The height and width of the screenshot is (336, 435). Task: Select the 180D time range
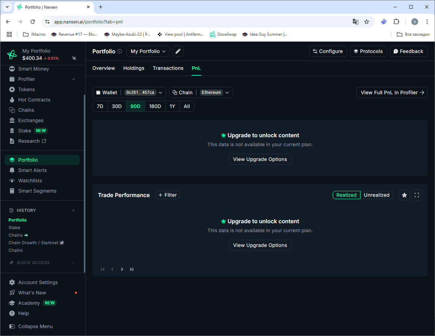coord(155,106)
